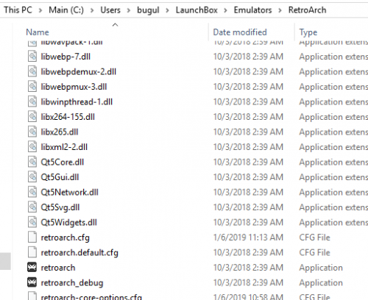Navigate to bugul folder in breadcrumb
The image size is (368, 300).
(x=148, y=10)
